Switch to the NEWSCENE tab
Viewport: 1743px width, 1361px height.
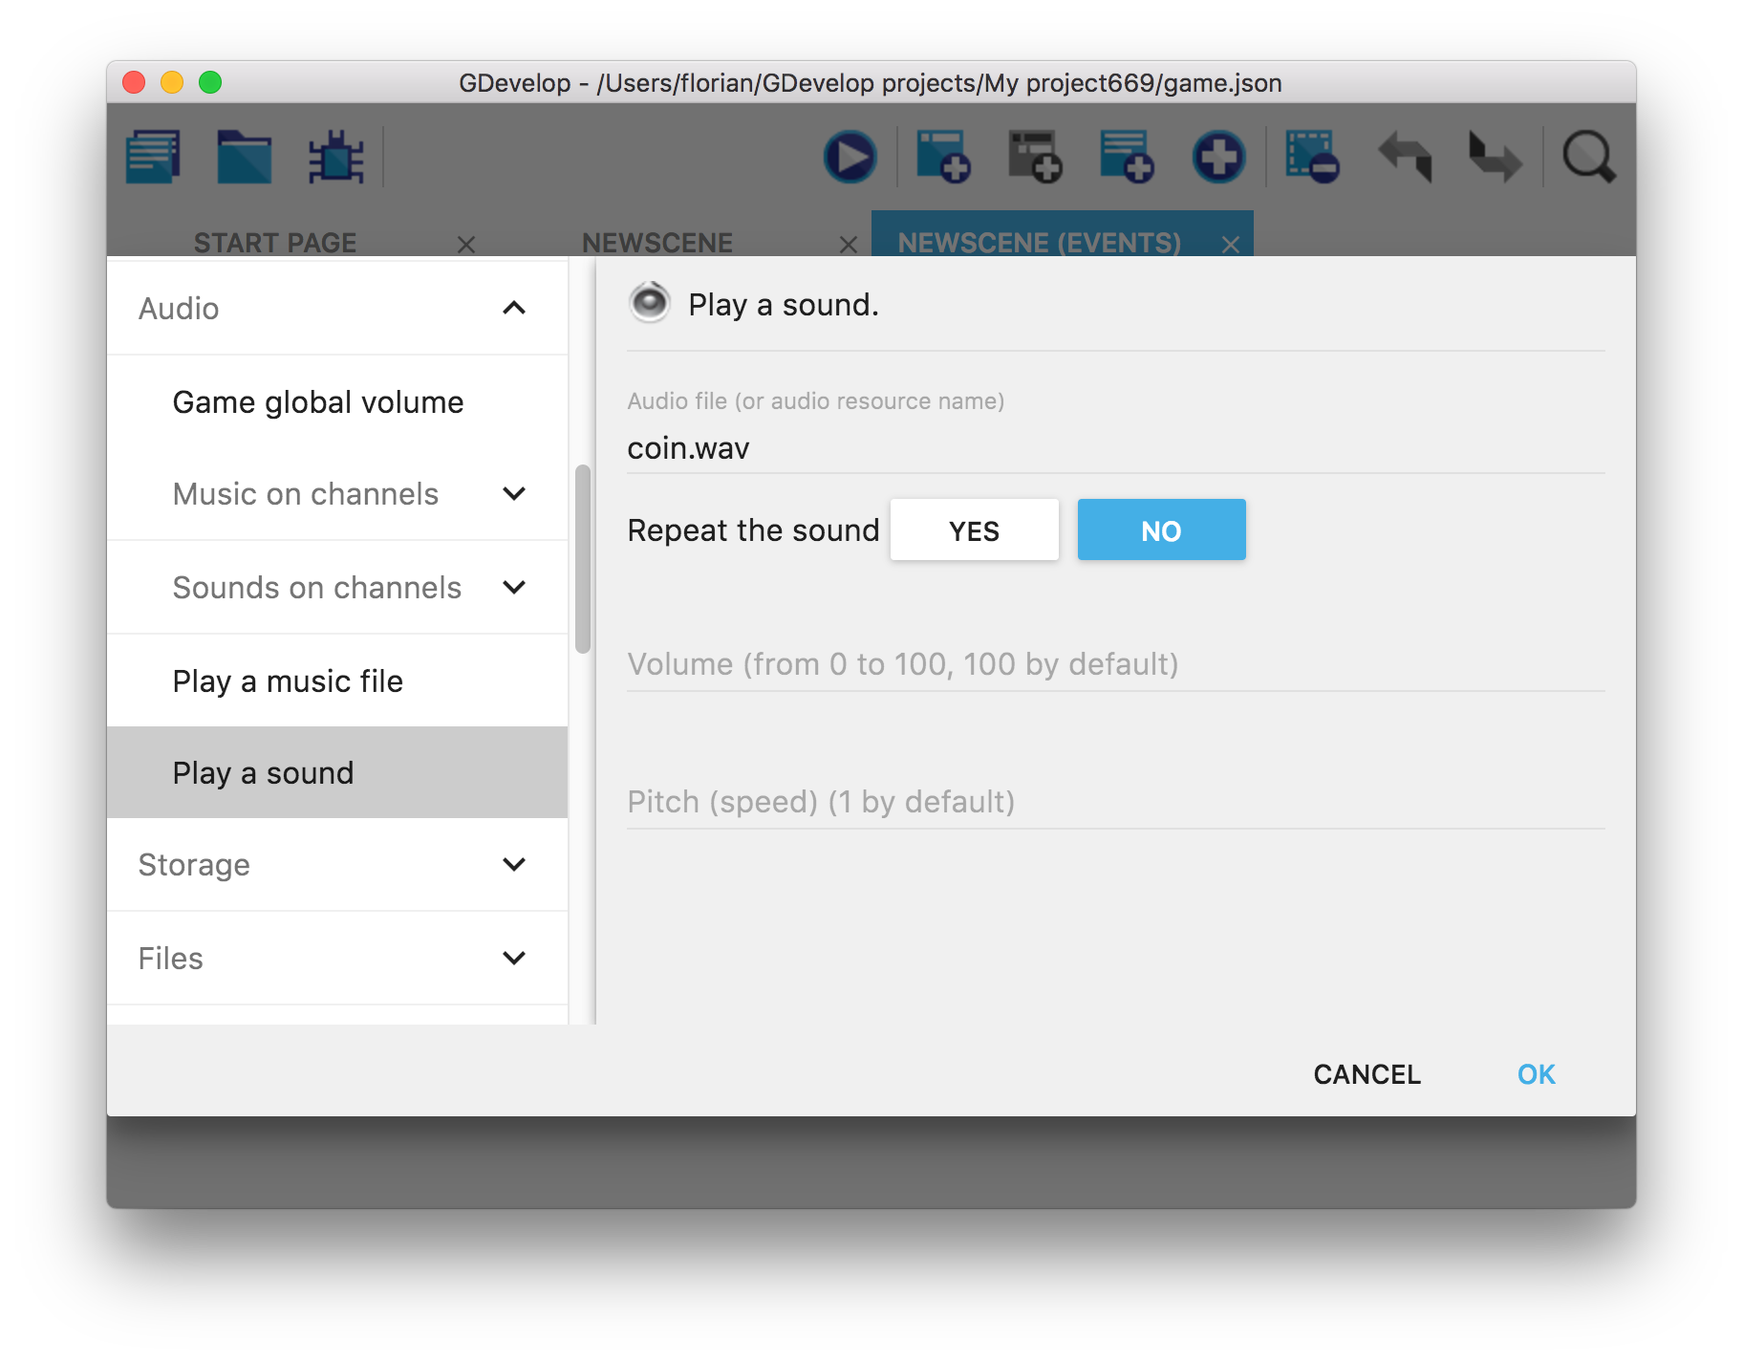click(657, 243)
